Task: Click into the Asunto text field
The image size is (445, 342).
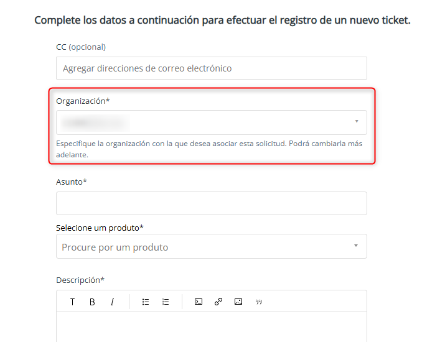Action: [211, 203]
